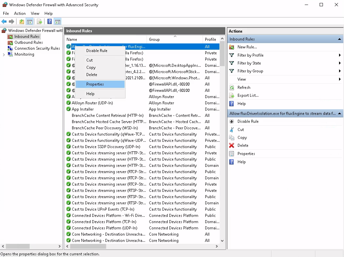Collapse the Inbound Rules actions section
The height and width of the screenshot is (257, 344).
pos(339,39)
